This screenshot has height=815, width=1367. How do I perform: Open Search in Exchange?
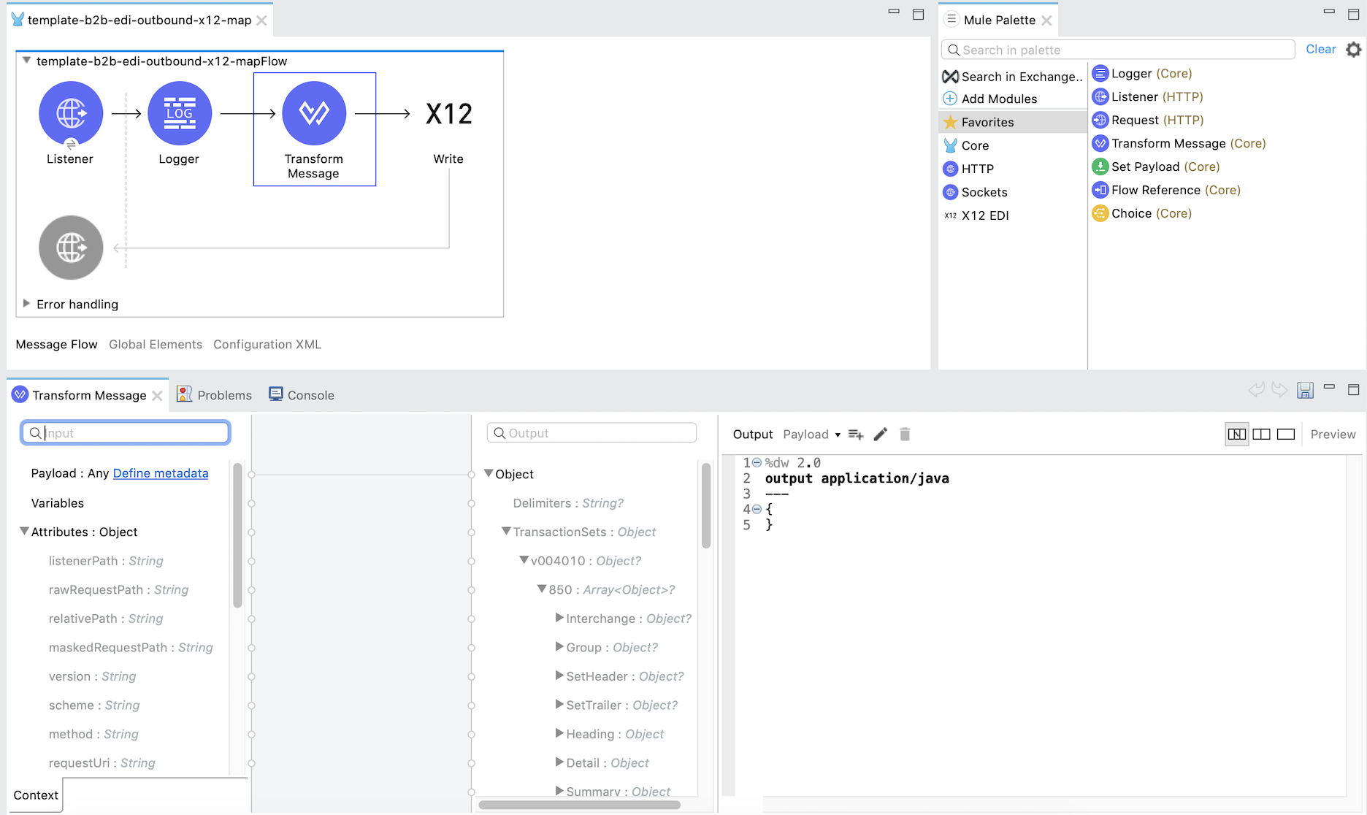1013,77
